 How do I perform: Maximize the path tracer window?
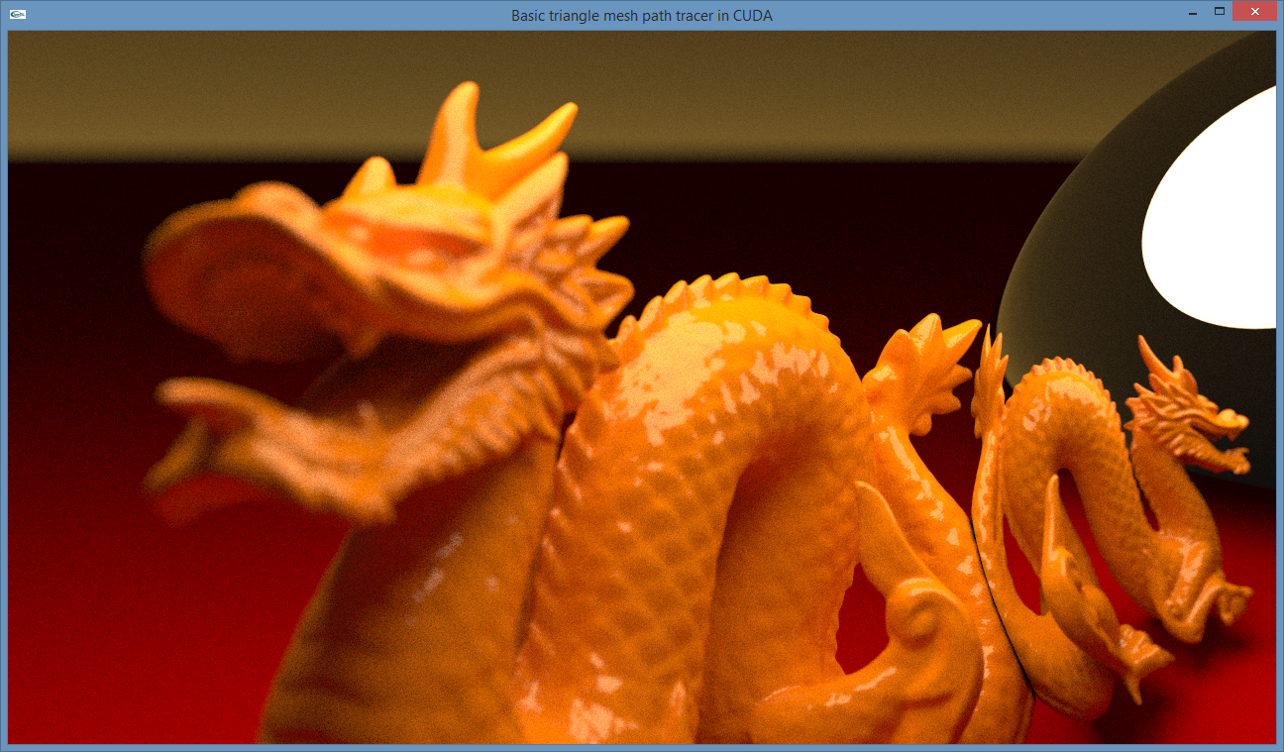tap(1220, 11)
